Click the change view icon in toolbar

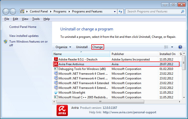[x=166, y=47]
